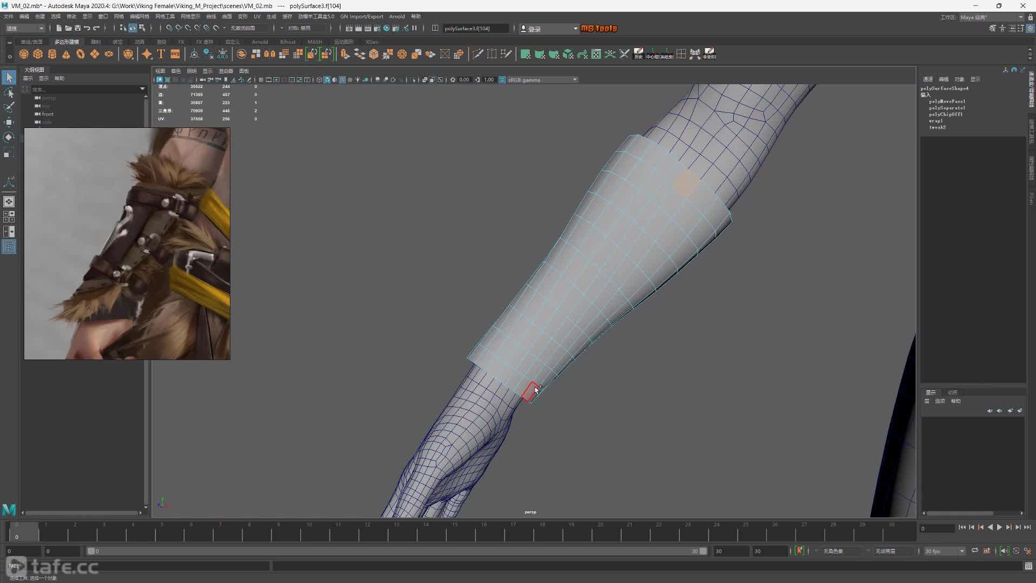Open the platonic solid shelf icon
This screenshot has height=583, width=1036.
pos(128,54)
